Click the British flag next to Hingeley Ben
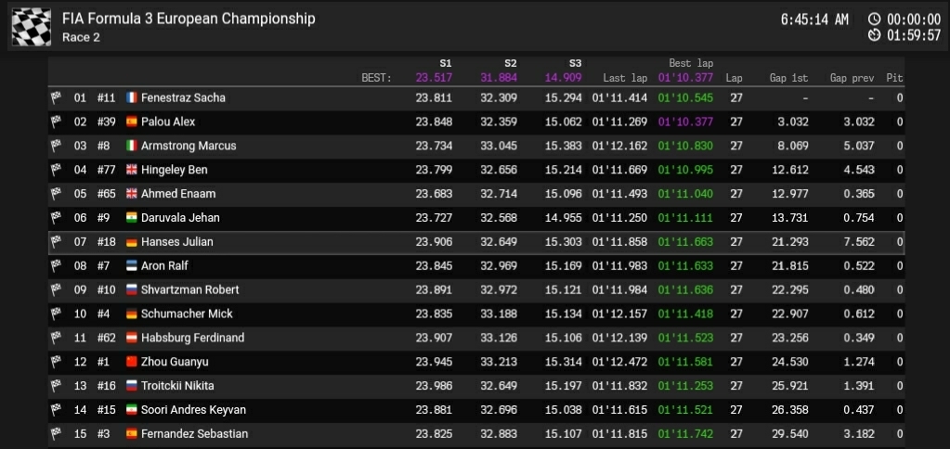Image resolution: width=950 pixels, height=449 pixels. tap(131, 170)
